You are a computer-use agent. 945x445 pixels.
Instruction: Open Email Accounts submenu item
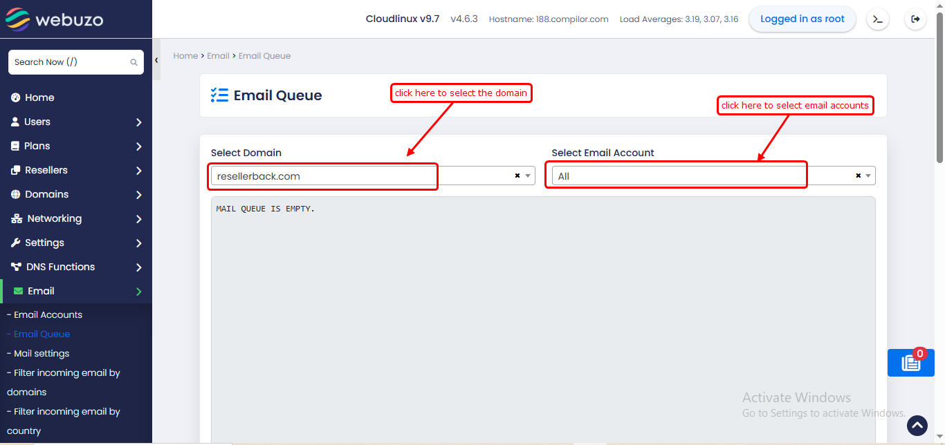(48, 314)
